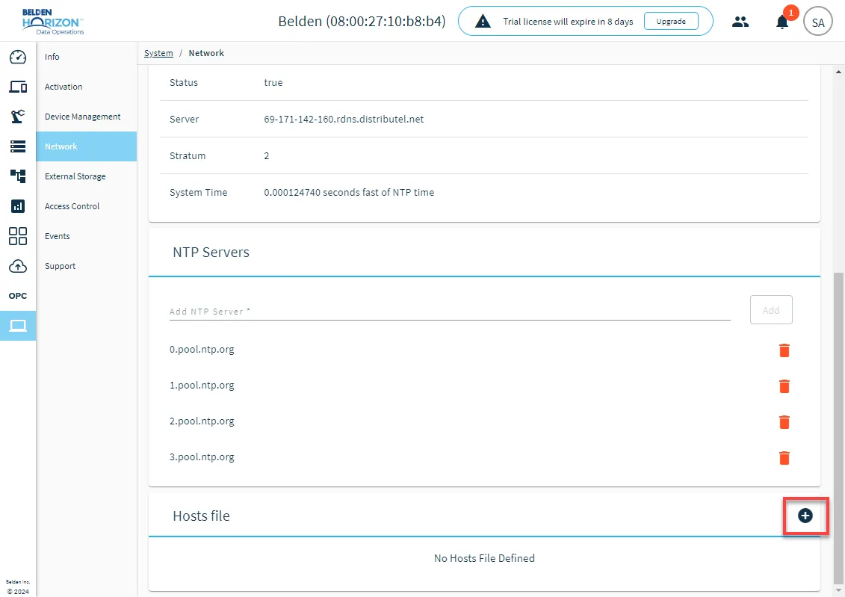Click the scrollbar up arrow
This screenshot has height=597, width=845.
(x=838, y=71)
